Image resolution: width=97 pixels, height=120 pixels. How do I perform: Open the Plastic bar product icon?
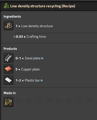pyautogui.click(x=9, y=80)
